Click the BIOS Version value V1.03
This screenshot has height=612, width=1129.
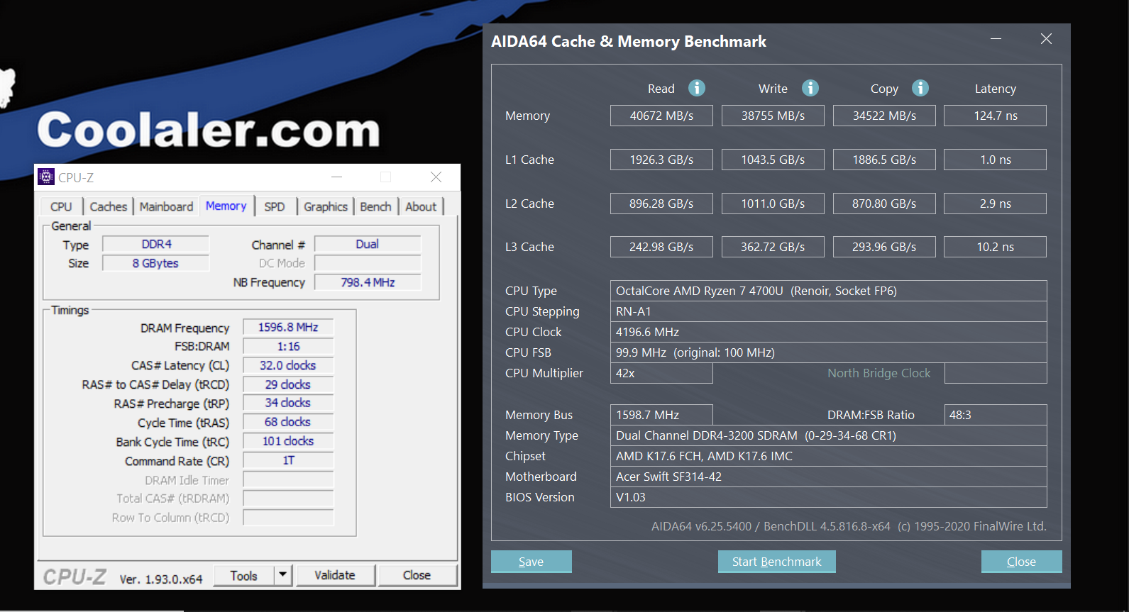(828, 497)
